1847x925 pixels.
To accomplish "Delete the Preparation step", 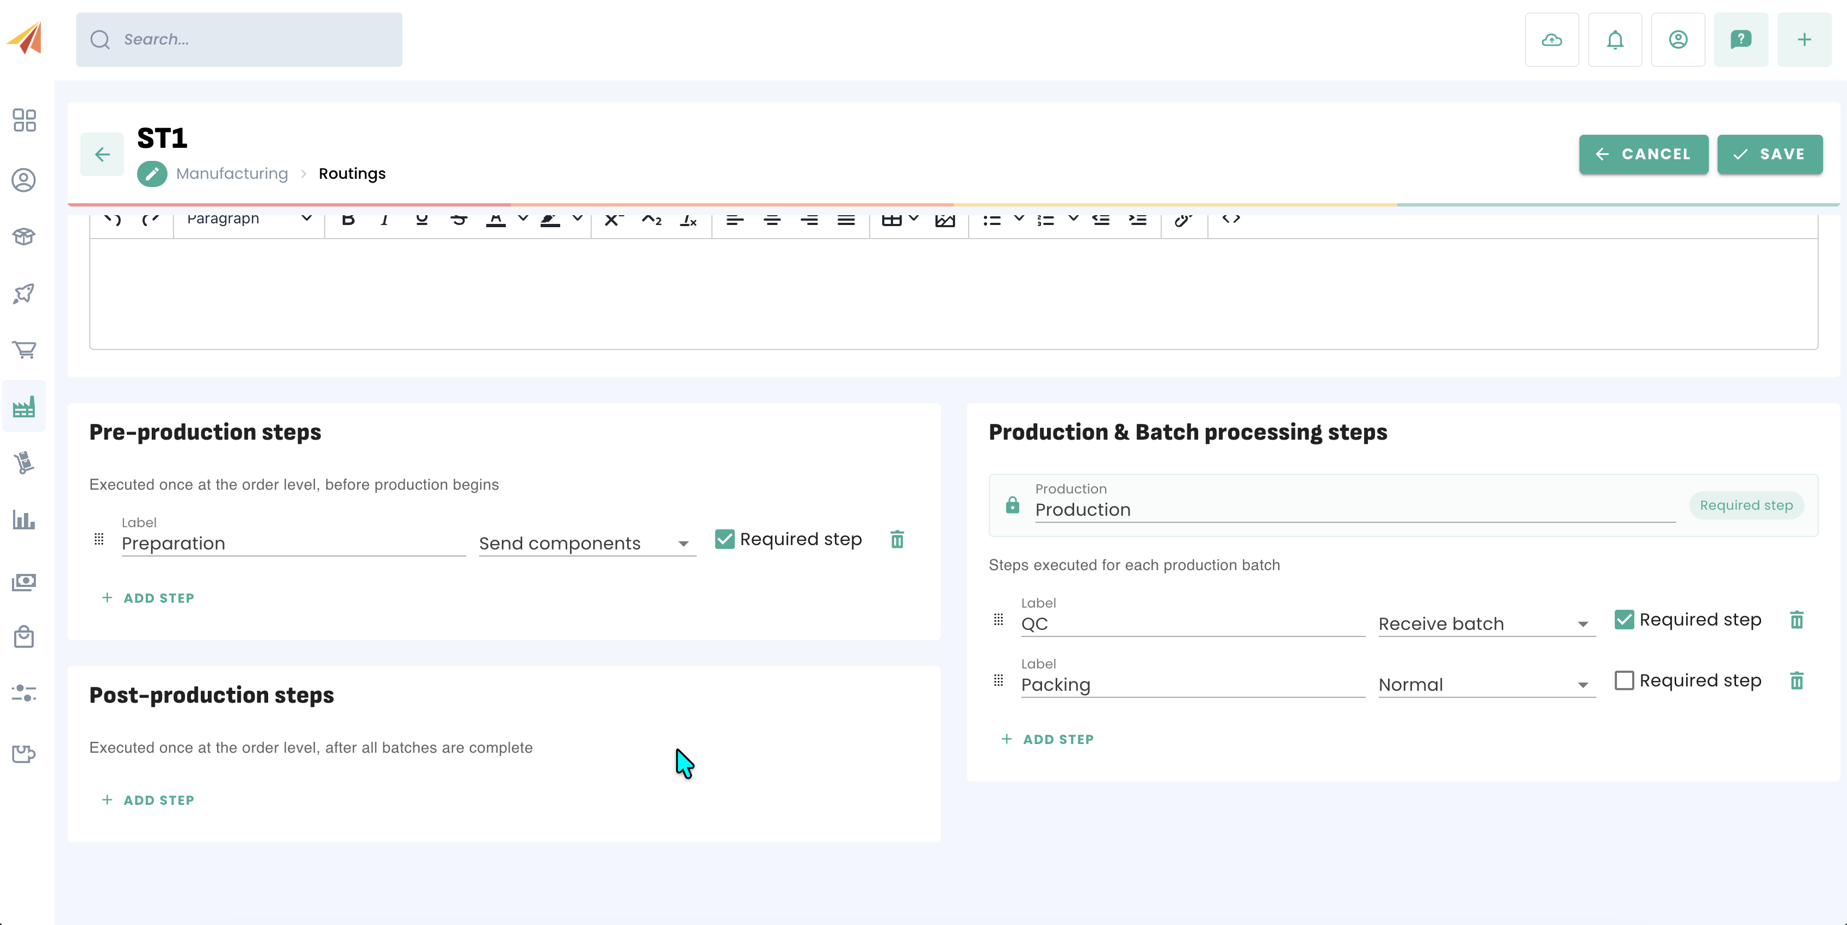I will (897, 539).
